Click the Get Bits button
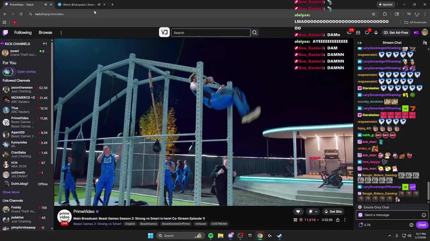Viewport: 430px width, 241px height. [x=333, y=212]
